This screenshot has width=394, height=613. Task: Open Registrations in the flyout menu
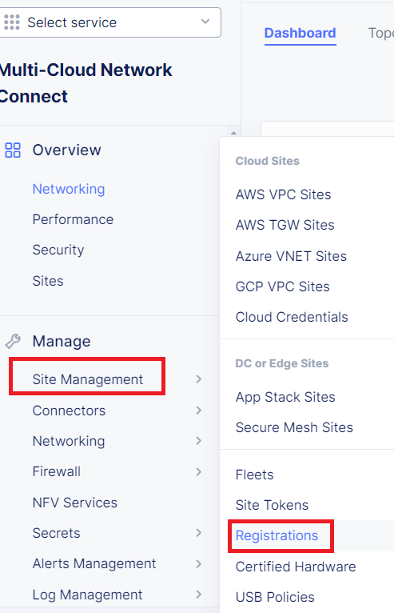[277, 535]
